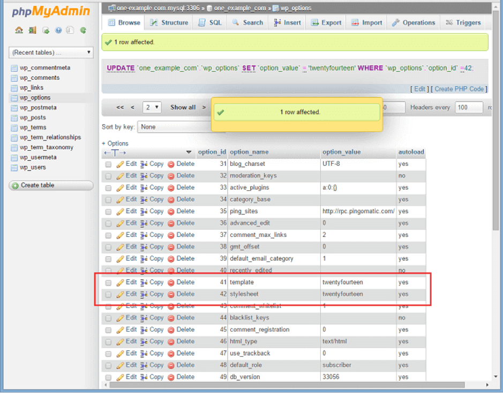
Task: Open the Browse tab
Action: click(x=124, y=23)
